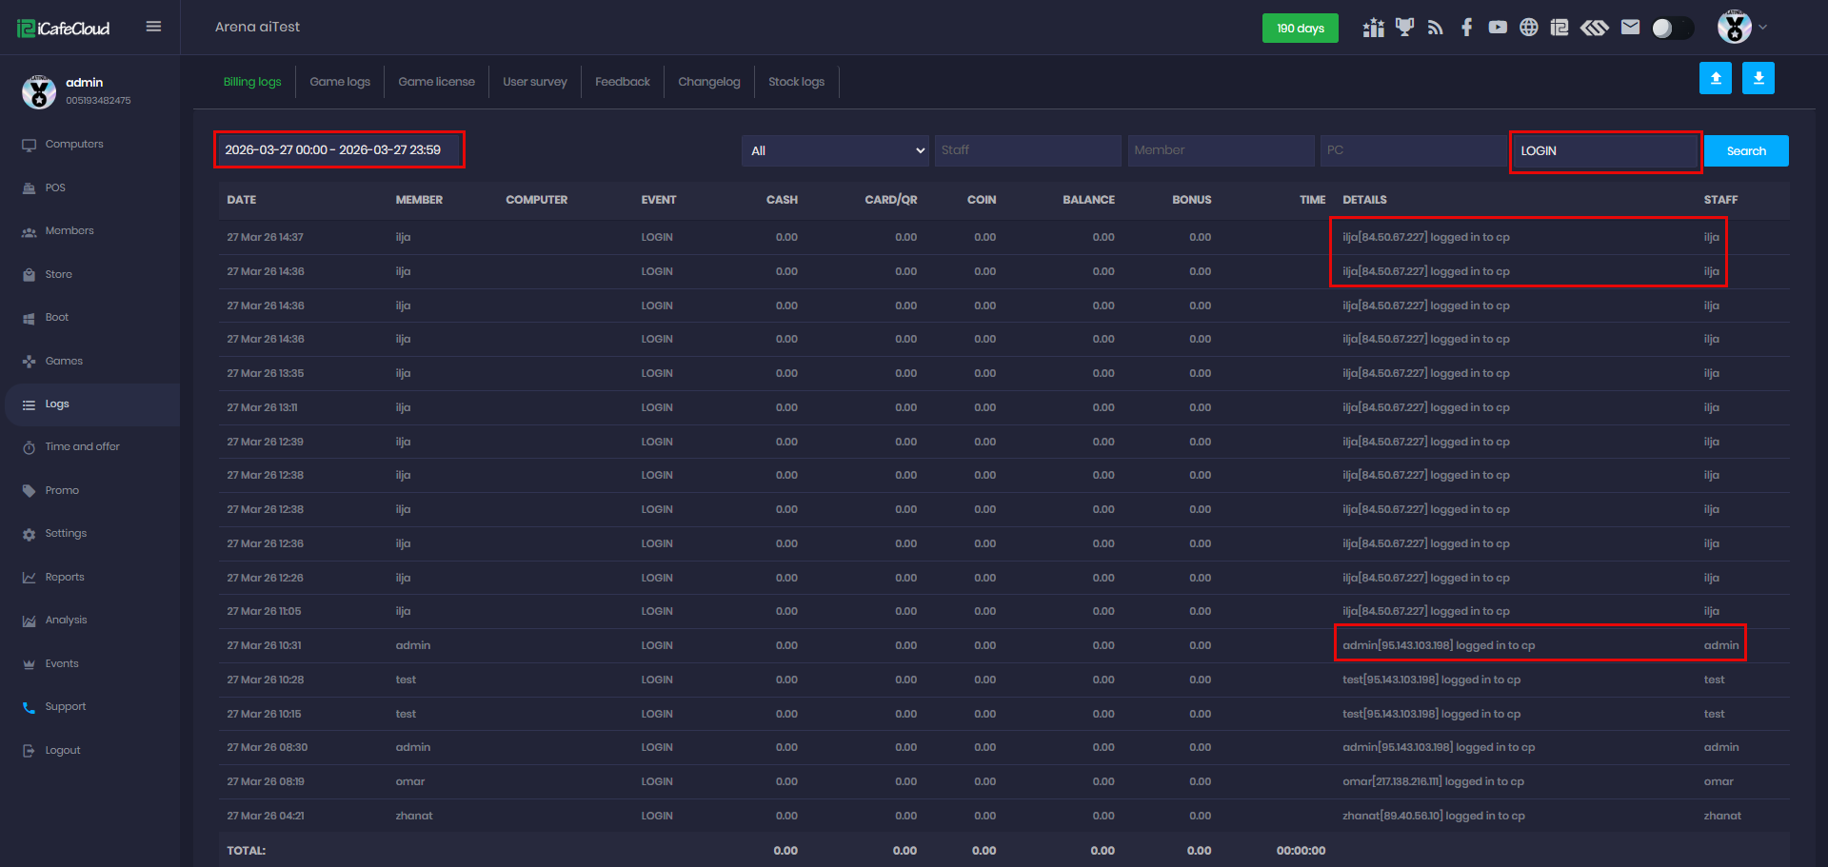Image resolution: width=1828 pixels, height=867 pixels.
Task: Open Time and offer in sidebar
Action: (82, 447)
